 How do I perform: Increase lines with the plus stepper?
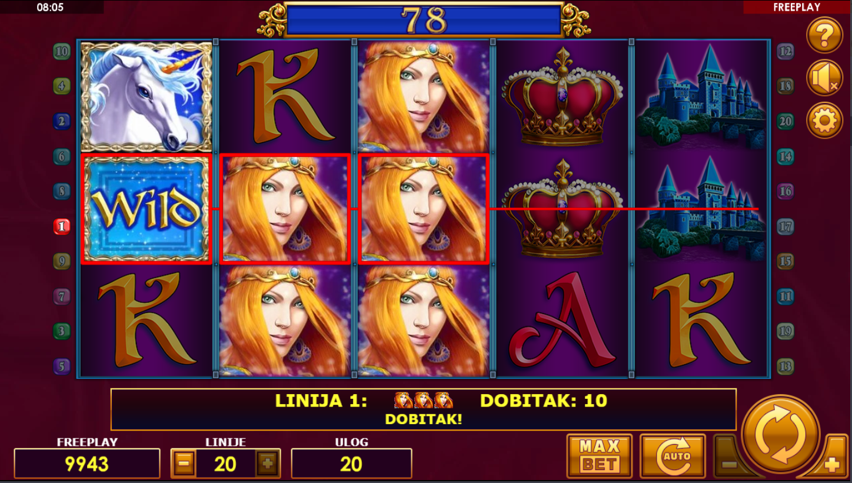pyautogui.click(x=268, y=464)
